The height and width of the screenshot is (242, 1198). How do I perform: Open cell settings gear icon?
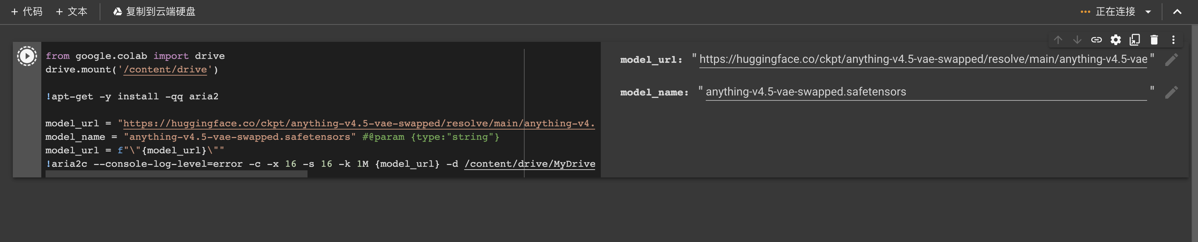pos(1115,40)
